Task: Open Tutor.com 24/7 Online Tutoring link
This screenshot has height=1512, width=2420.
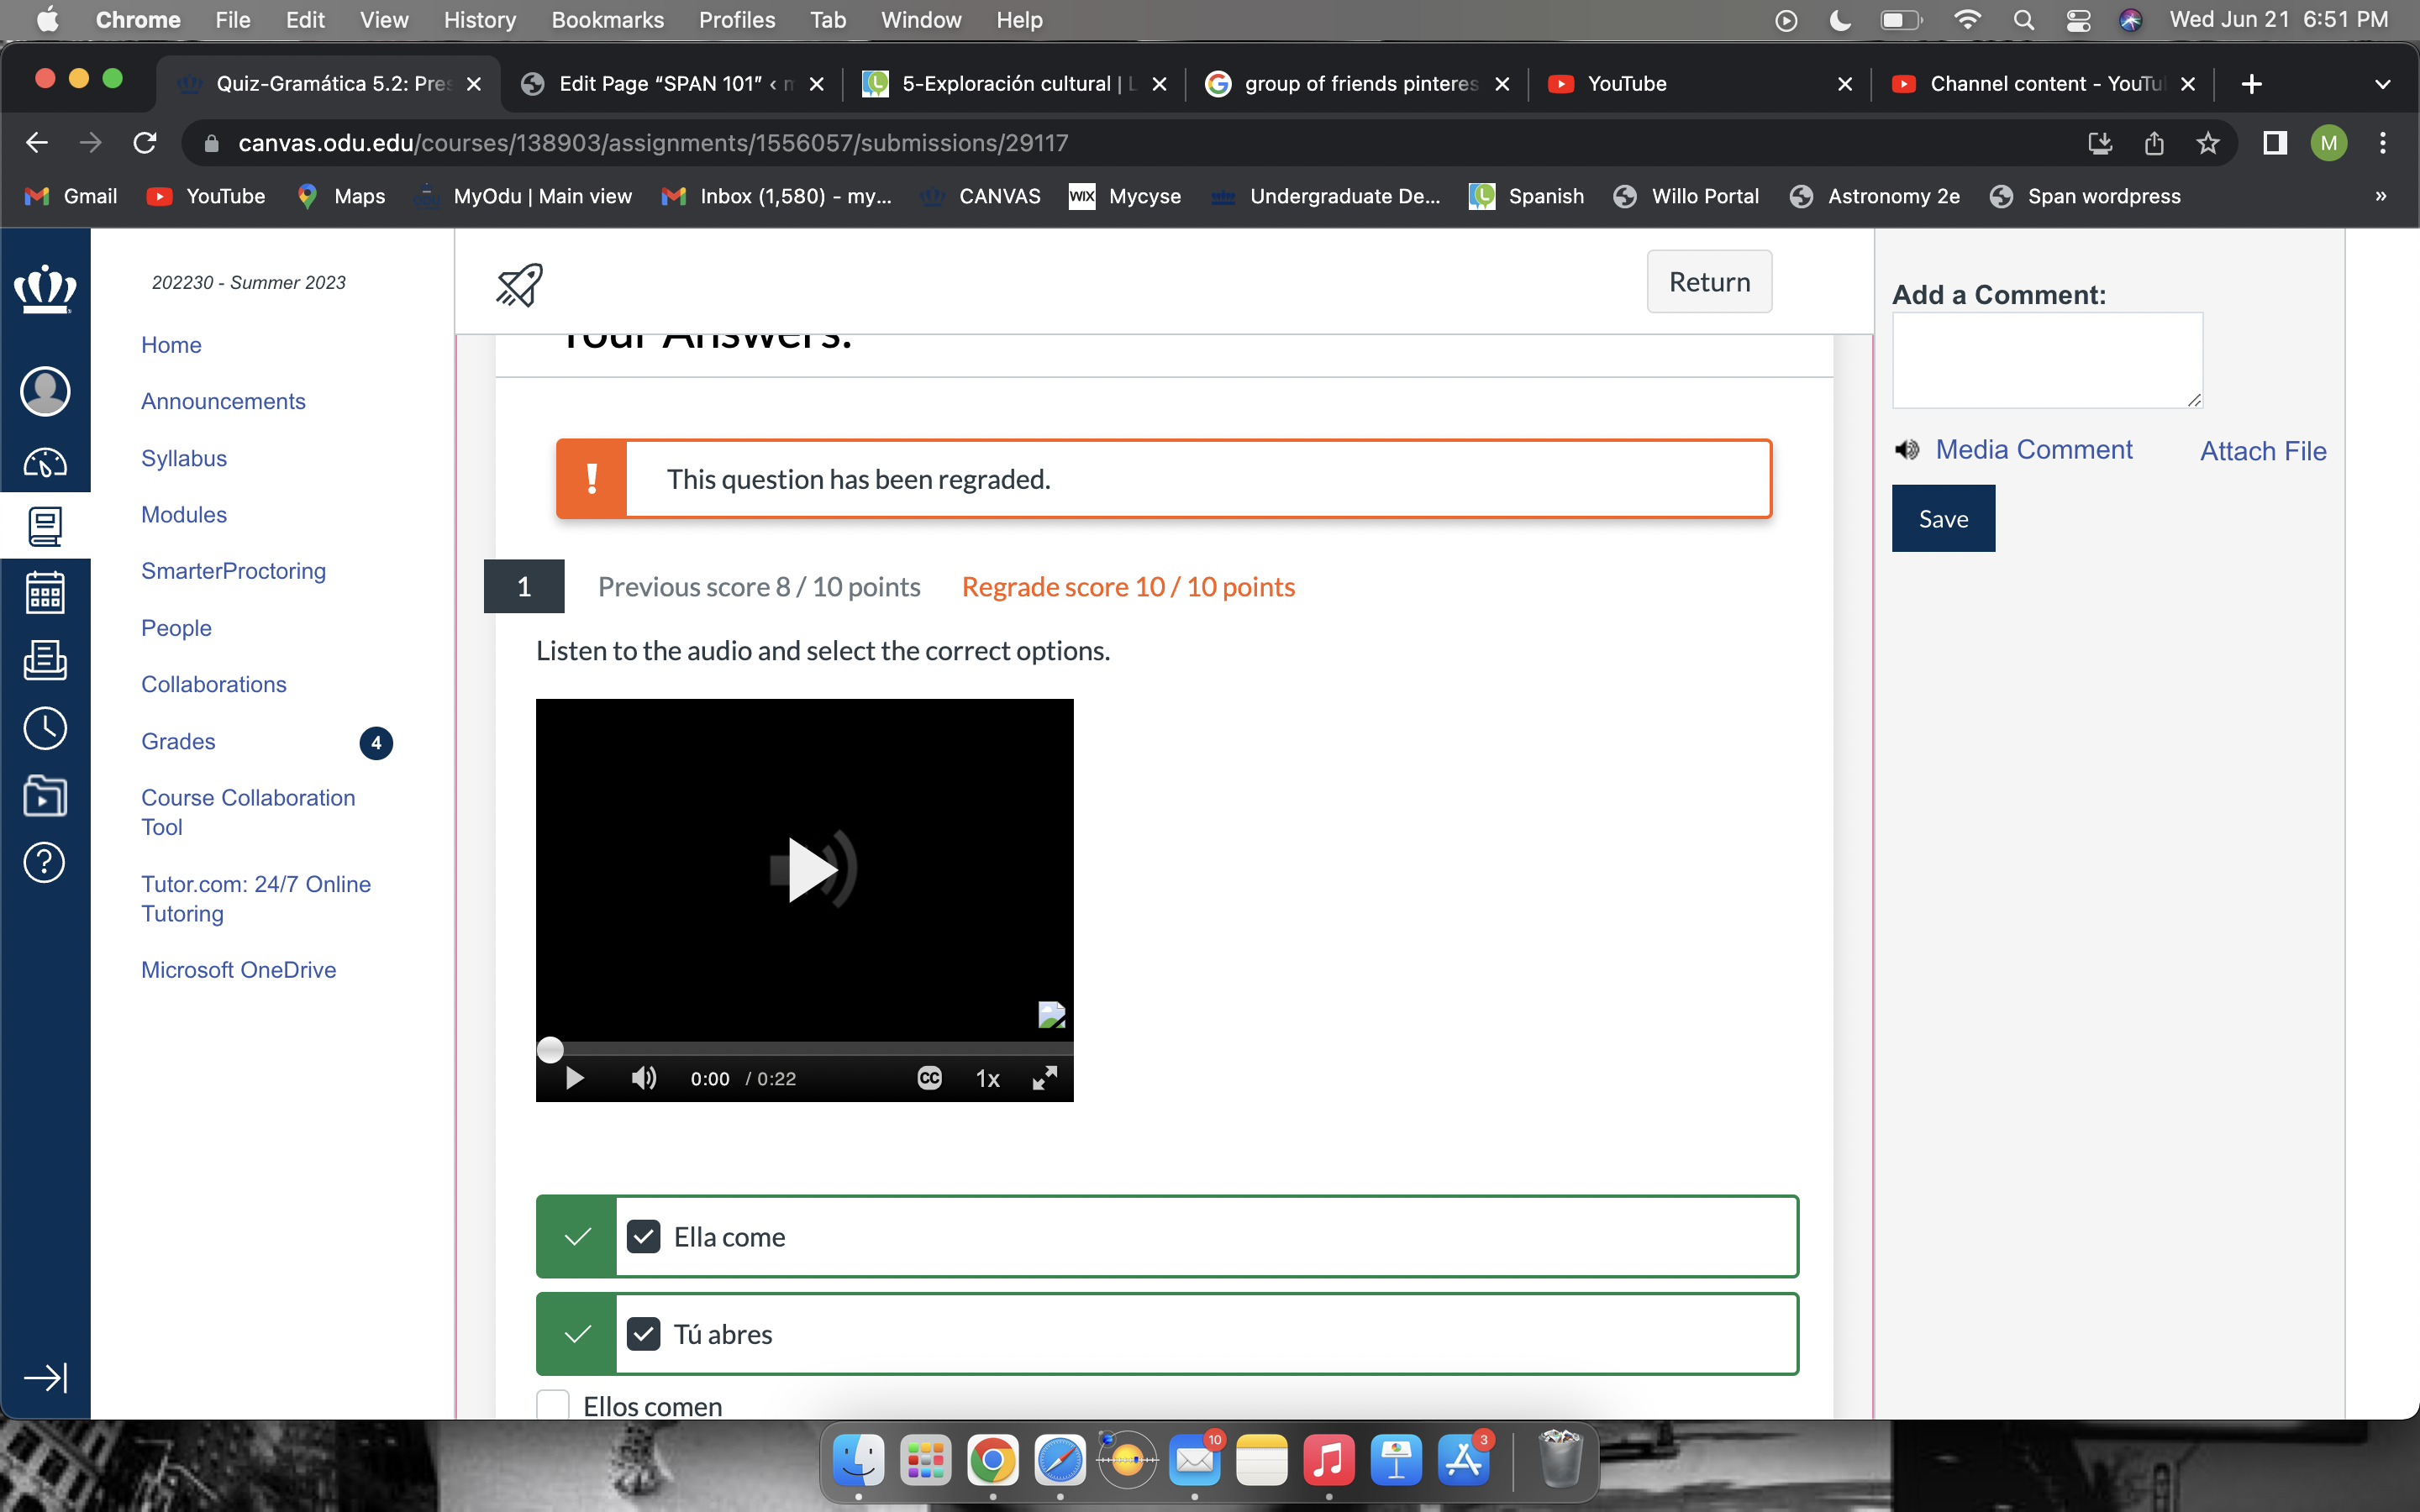Action: click(x=256, y=899)
